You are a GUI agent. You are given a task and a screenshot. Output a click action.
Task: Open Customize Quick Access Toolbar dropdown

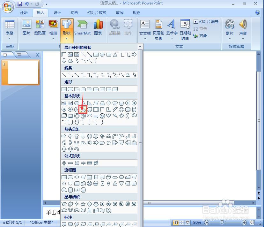tap(46, 4)
